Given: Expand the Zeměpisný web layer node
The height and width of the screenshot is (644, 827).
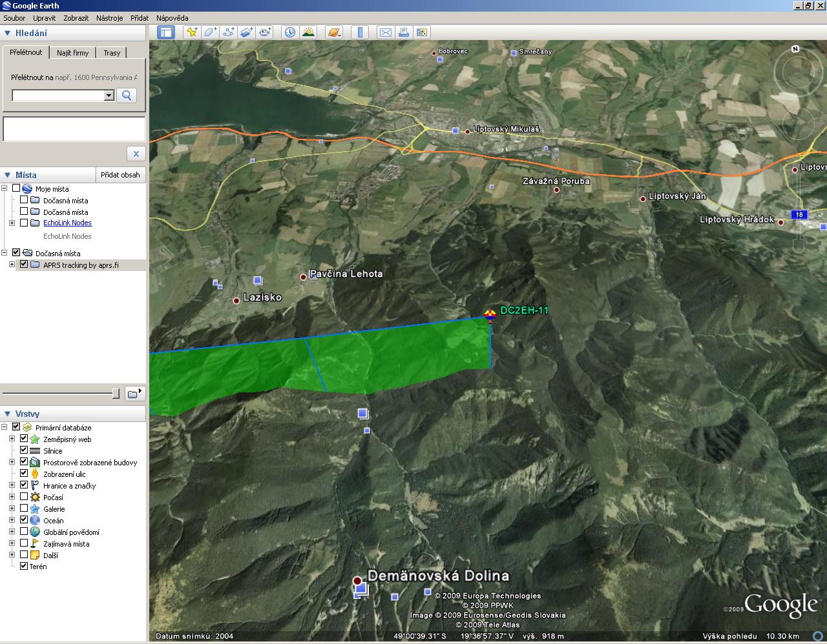Looking at the screenshot, I should click(x=12, y=439).
